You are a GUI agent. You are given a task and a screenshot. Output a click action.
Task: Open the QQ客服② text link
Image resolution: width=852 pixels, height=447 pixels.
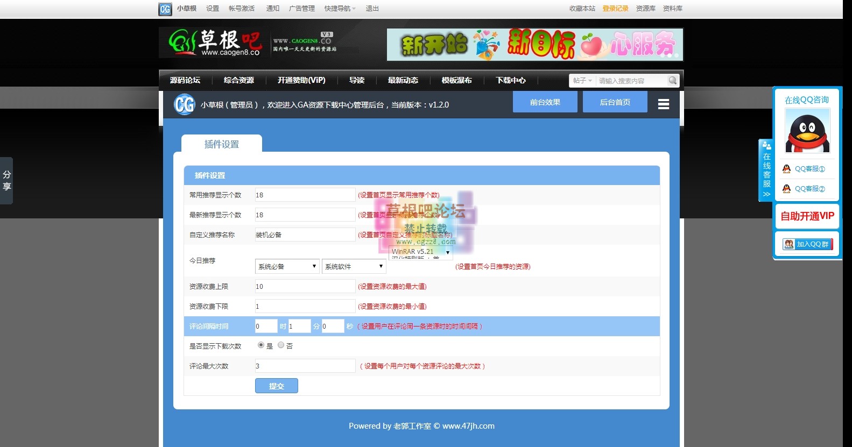810,189
